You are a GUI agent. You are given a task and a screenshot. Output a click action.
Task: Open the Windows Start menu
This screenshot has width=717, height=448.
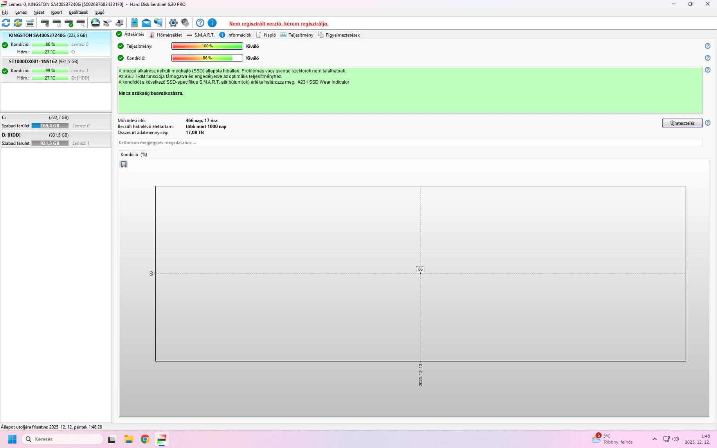tap(12, 439)
